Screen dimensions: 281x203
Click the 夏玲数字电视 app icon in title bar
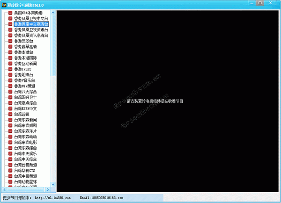pos(4,5)
